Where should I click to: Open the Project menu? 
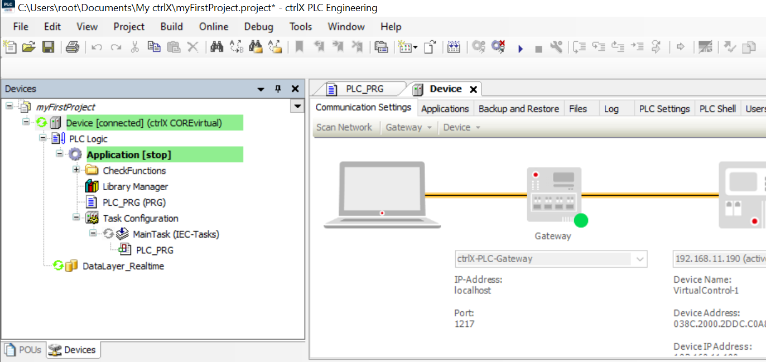pyautogui.click(x=129, y=27)
